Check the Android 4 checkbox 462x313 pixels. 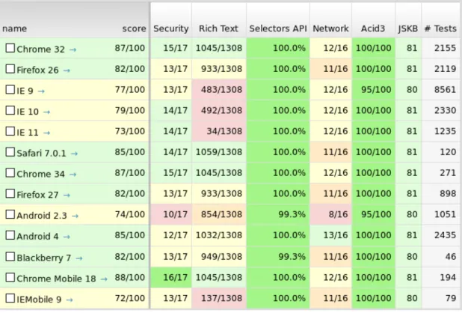click(10, 235)
